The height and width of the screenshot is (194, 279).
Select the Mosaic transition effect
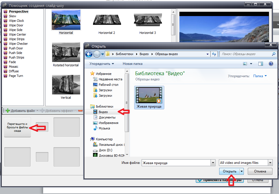coord(13,67)
